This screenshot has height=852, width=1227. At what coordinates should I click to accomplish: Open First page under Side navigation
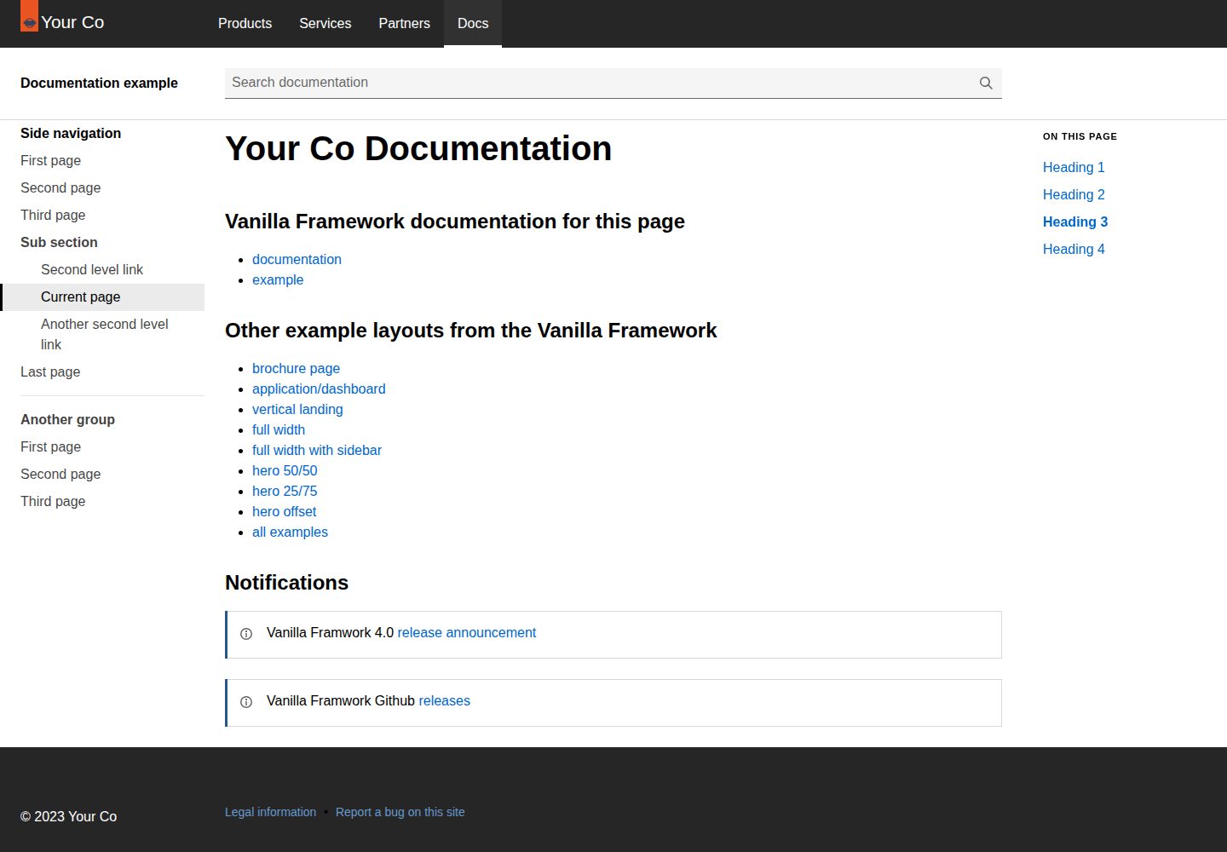(x=50, y=160)
